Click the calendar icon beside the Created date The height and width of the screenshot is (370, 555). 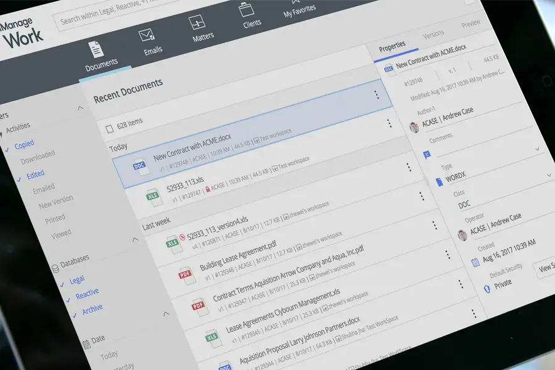coord(475,262)
